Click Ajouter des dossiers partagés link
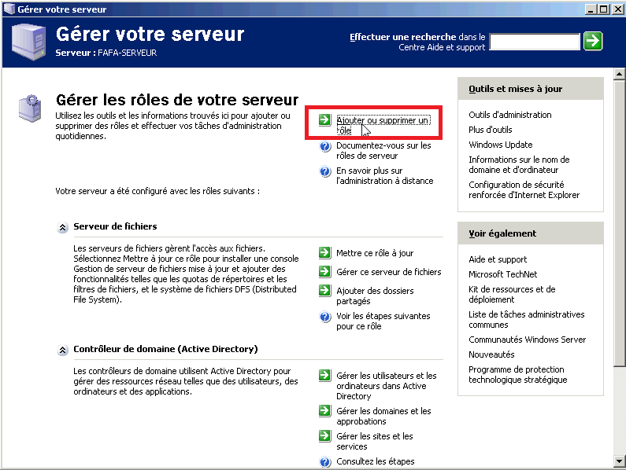 pyautogui.click(x=375, y=296)
